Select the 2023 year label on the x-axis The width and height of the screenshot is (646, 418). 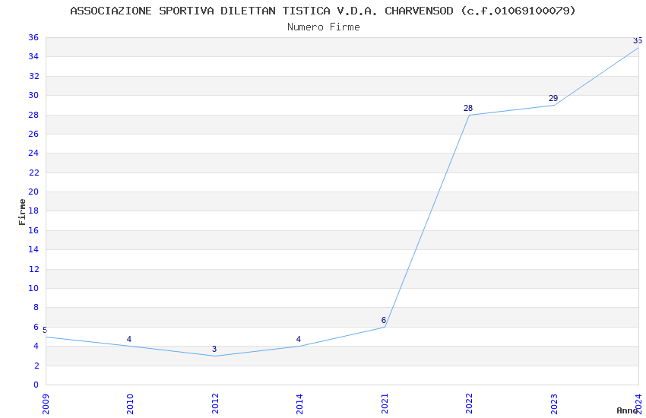tap(554, 404)
